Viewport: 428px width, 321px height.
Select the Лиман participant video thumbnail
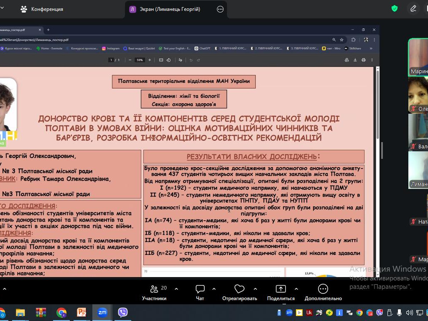(x=418, y=170)
